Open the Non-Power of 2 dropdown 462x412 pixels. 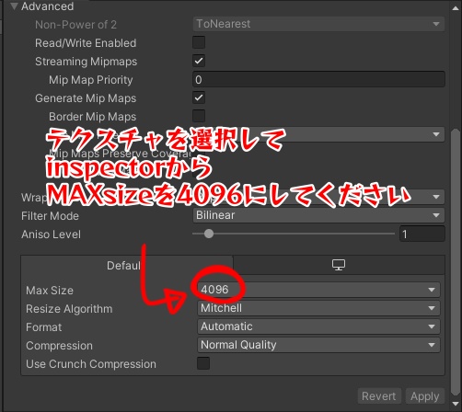318,24
